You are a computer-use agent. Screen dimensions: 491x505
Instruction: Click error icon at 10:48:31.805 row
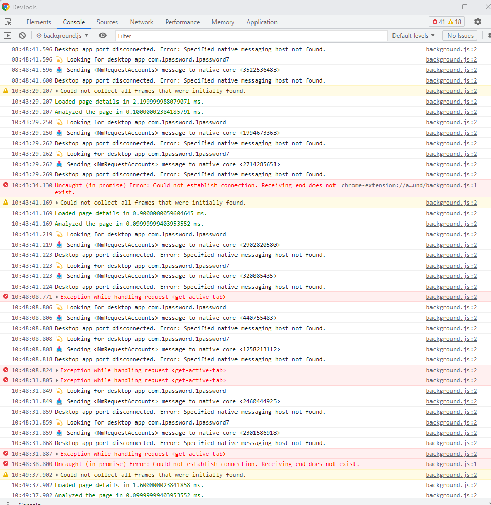[x=6, y=380]
